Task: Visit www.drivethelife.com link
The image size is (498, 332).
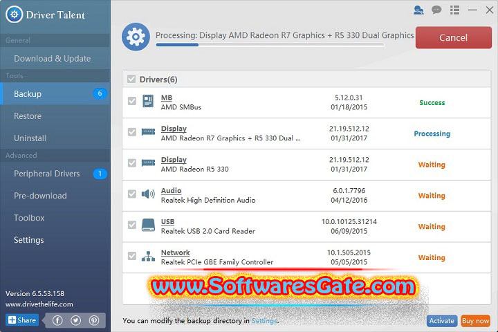Action: (39, 304)
